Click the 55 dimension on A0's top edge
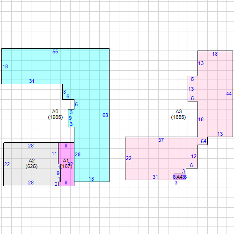Image resolution: width=234 pixels, height=234 pixels. tap(55, 51)
